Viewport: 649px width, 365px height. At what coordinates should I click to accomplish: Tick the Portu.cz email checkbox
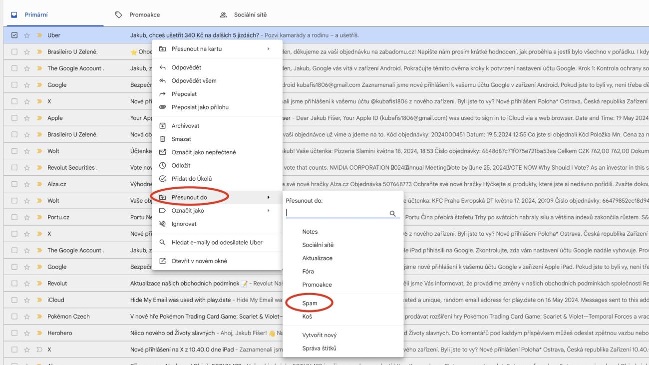point(14,217)
